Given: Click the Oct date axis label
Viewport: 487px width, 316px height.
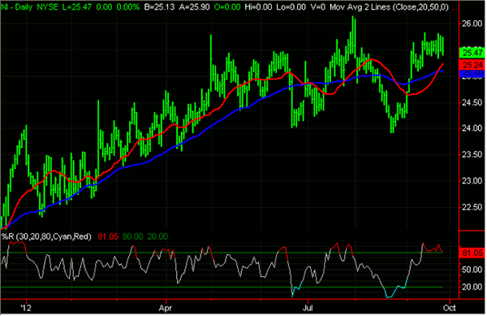Looking at the screenshot, I should pyautogui.click(x=449, y=308).
